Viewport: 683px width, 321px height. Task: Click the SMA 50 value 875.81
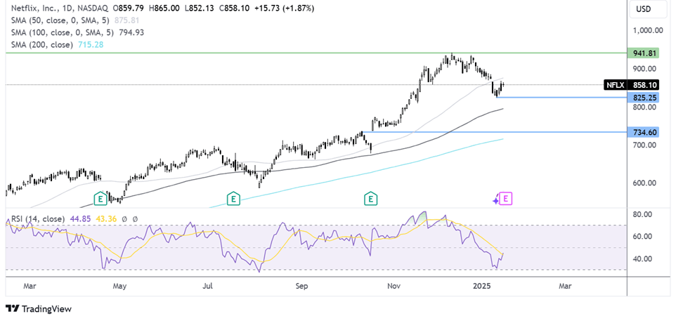coord(127,20)
